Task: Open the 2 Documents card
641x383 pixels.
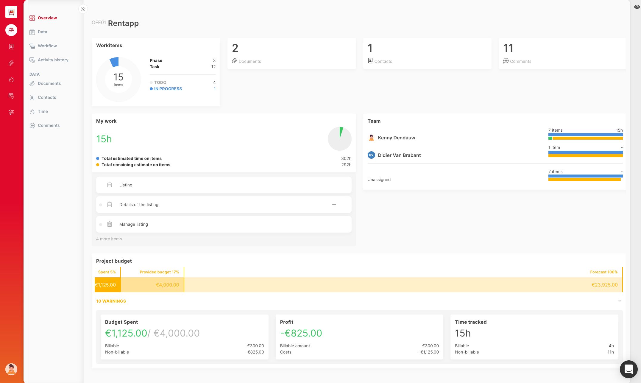Action: (x=291, y=54)
